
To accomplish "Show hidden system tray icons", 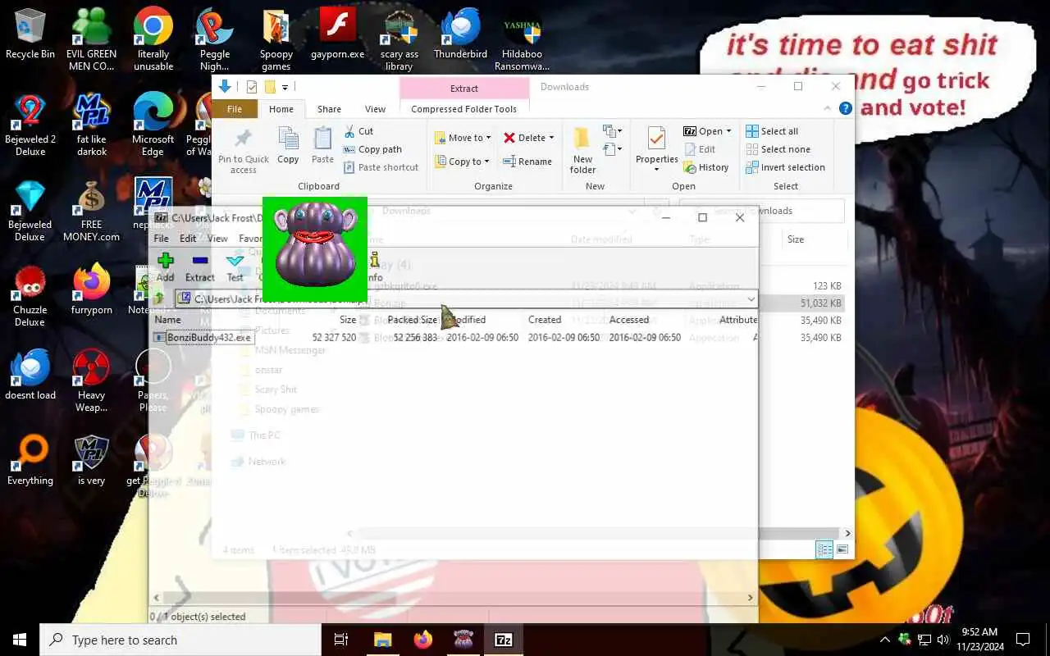I will click(884, 640).
